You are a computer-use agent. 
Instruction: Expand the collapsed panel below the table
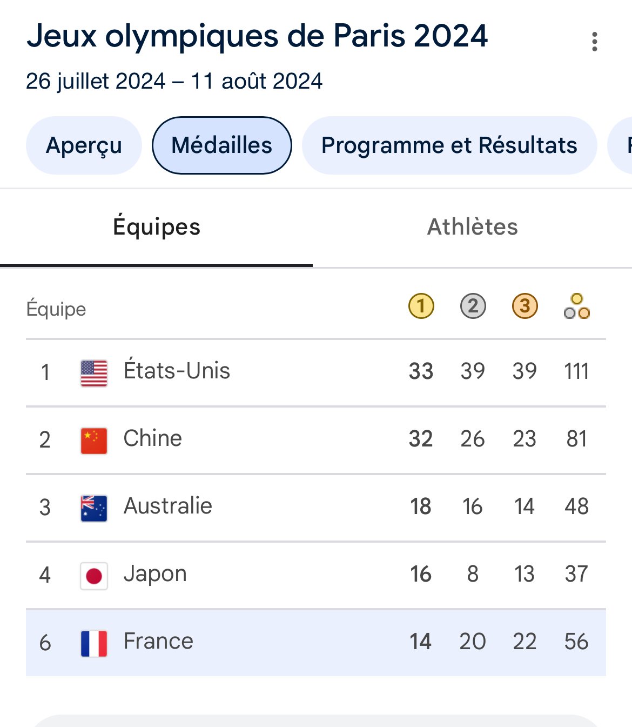pos(316,721)
